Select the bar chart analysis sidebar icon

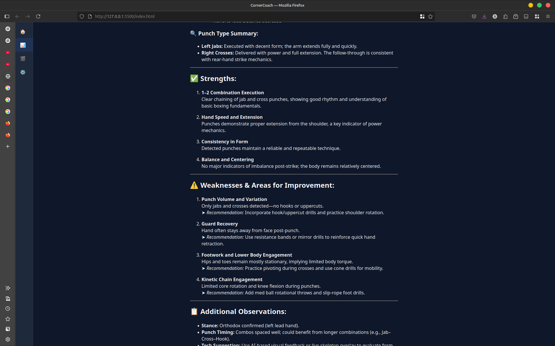(x=23, y=45)
